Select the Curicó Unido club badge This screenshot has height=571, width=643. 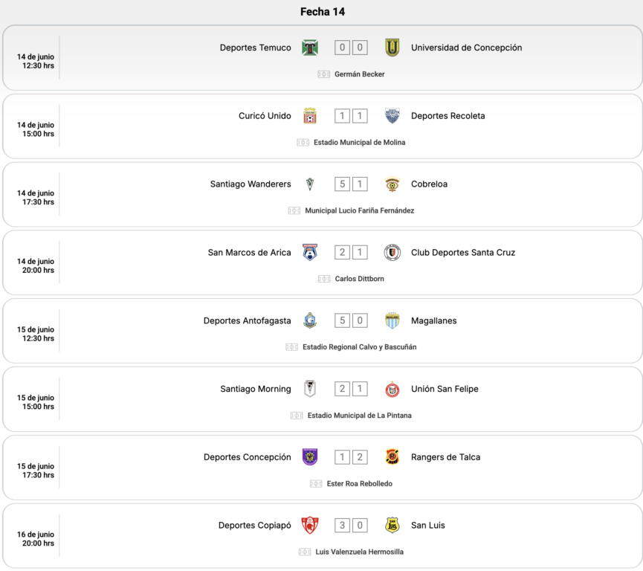(310, 116)
